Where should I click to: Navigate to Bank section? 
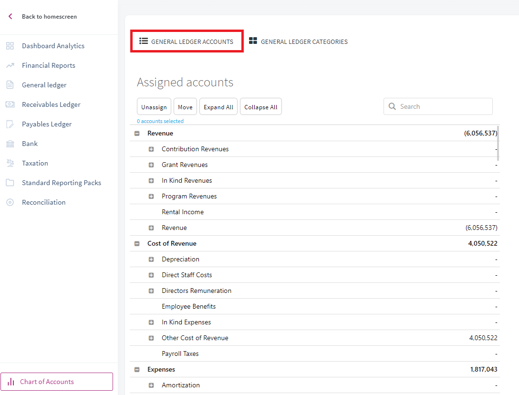click(30, 144)
